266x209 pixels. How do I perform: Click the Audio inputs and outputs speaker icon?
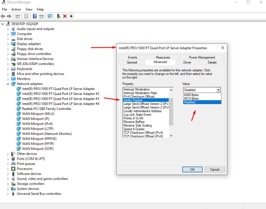click(13, 29)
